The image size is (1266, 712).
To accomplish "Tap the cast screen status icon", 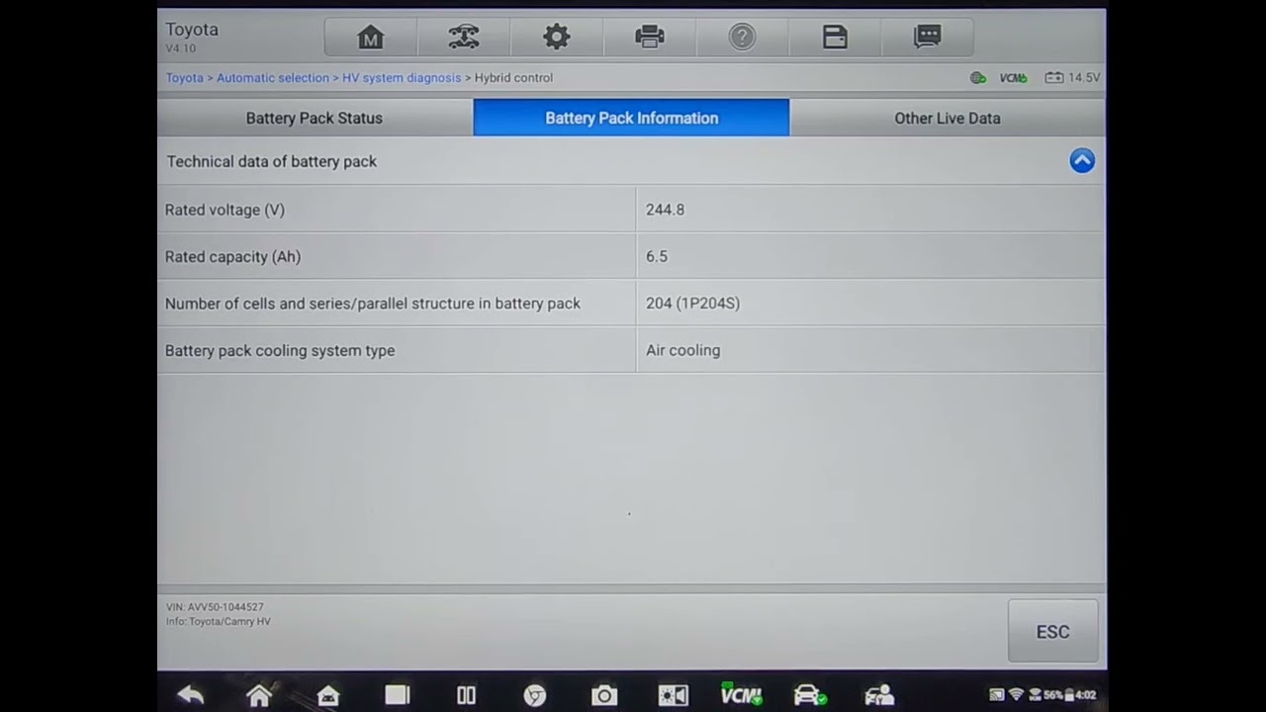I will [x=996, y=695].
